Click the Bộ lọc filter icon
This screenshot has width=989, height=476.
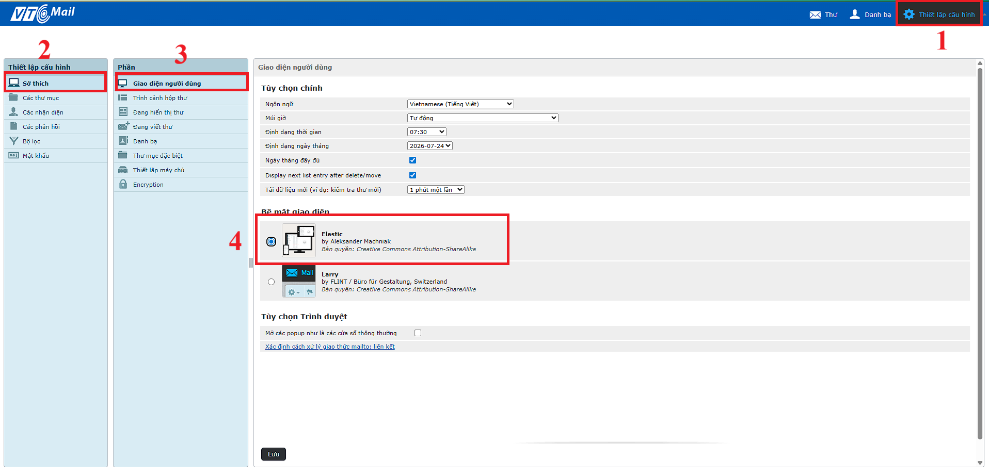tap(13, 140)
